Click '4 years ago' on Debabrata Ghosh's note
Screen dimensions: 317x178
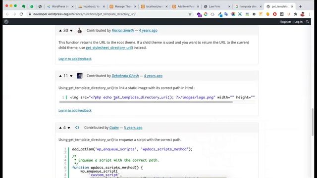[153, 76]
